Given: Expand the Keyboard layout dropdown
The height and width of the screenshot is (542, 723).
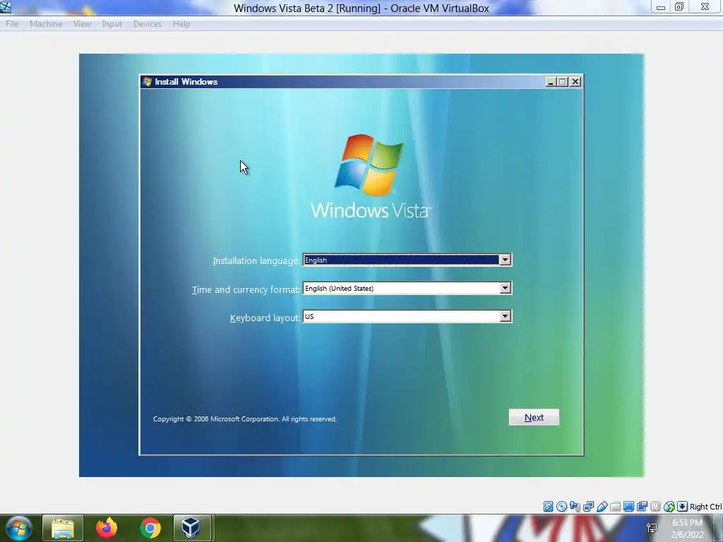Looking at the screenshot, I should click(x=506, y=316).
